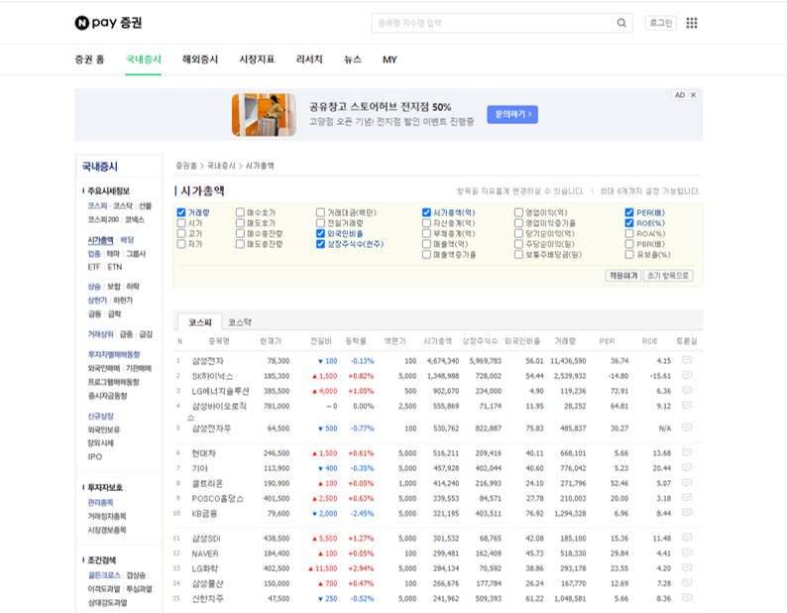
Task: Select the 국내증시 menu tab
Action: (143, 60)
